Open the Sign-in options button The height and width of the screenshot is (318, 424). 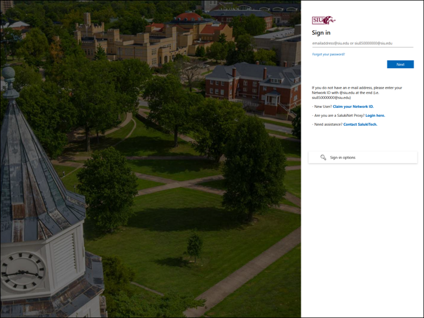point(362,157)
